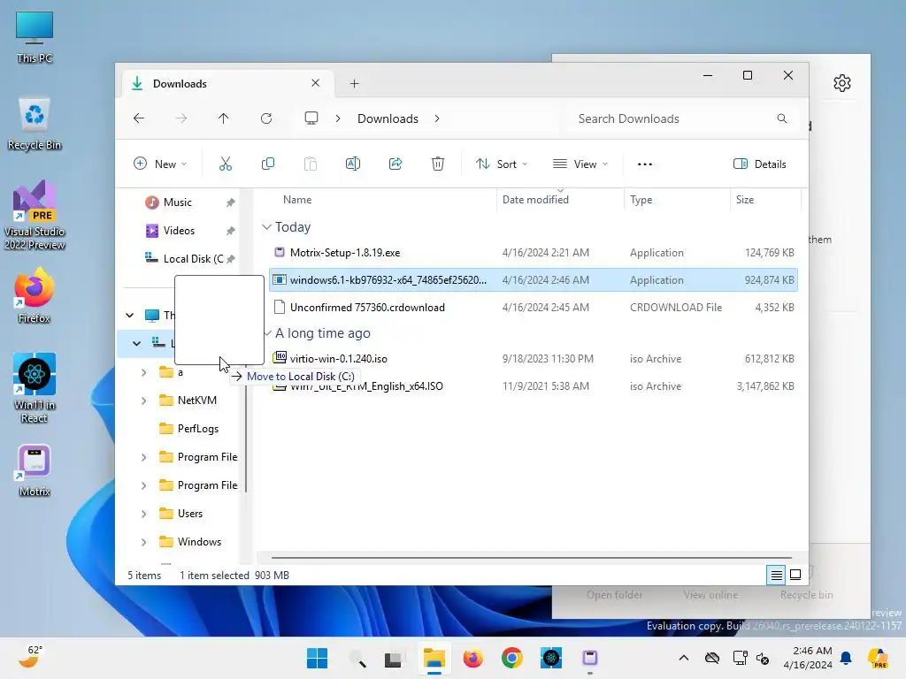Expand the Users folder node
Viewport: 906px width, 679px height.
(x=144, y=514)
